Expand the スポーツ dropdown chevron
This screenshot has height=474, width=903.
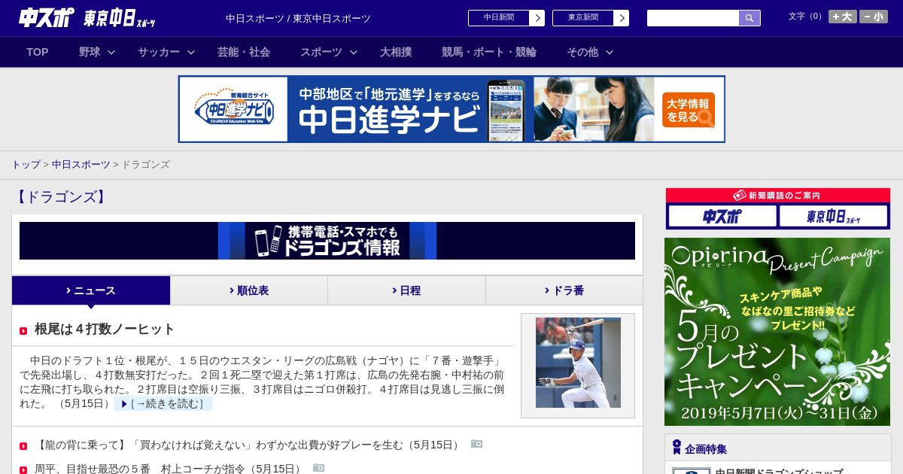tap(354, 52)
